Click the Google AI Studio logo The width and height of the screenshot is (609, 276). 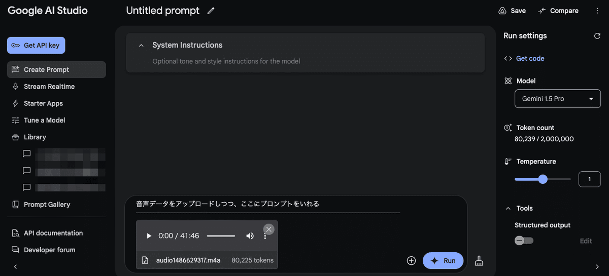click(x=48, y=11)
